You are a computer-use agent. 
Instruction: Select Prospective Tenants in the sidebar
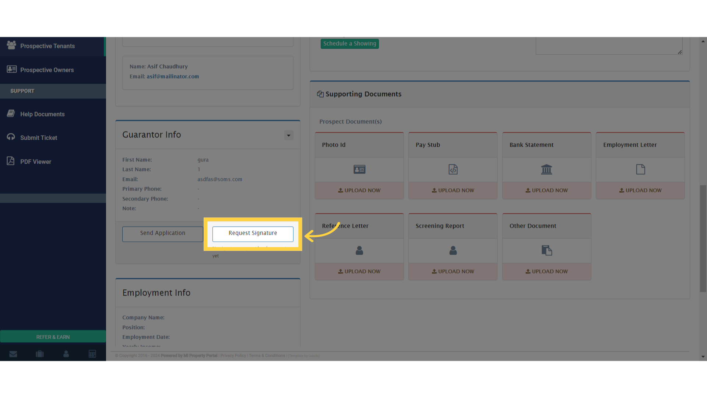tap(47, 46)
